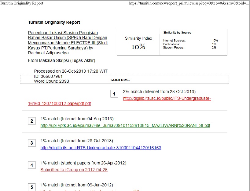Click the 'Similarity by Source' heading
Image resolution: width=250 pixels, height=191 pixels.
point(177,33)
